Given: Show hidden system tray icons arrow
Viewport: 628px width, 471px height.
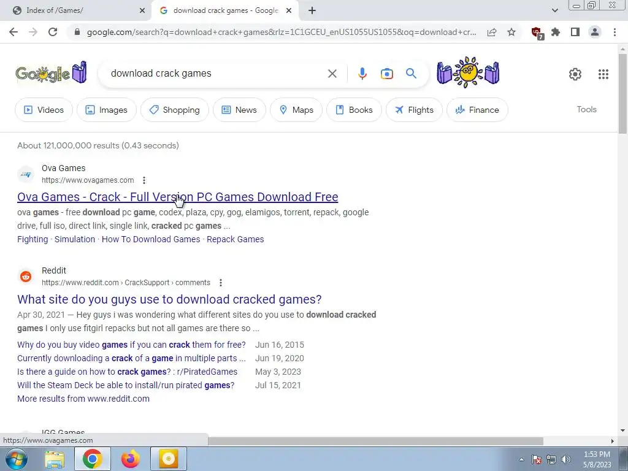Looking at the screenshot, I should (x=521, y=459).
